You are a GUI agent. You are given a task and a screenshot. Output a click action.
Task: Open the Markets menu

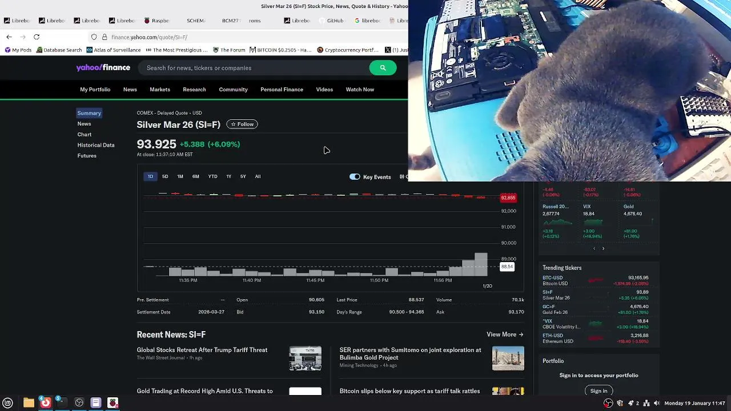tap(160, 90)
